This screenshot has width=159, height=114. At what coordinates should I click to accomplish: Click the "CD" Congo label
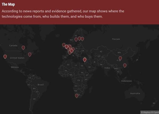pyautogui.click(x=79, y=80)
